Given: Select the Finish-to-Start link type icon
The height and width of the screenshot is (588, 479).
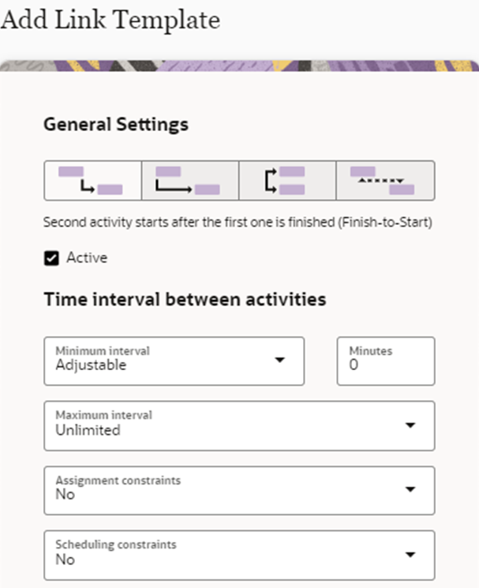Looking at the screenshot, I should (92, 181).
